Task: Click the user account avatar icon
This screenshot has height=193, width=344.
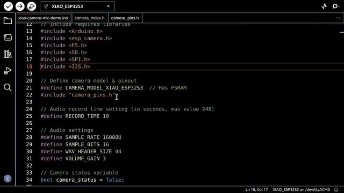Action: click(x=8, y=179)
